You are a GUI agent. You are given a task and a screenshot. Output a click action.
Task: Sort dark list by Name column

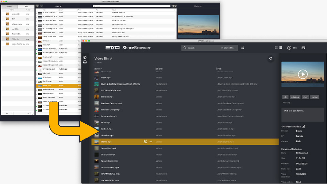(98, 68)
